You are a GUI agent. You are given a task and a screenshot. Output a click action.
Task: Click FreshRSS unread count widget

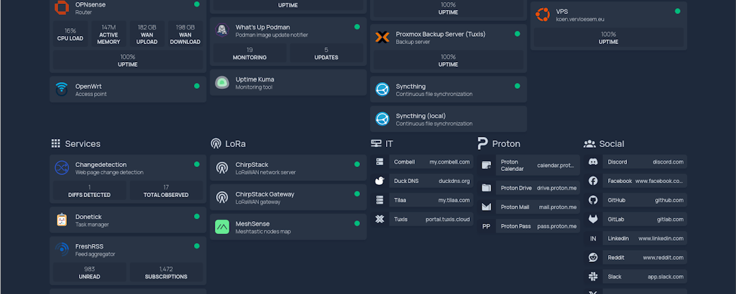coord(89,273)
